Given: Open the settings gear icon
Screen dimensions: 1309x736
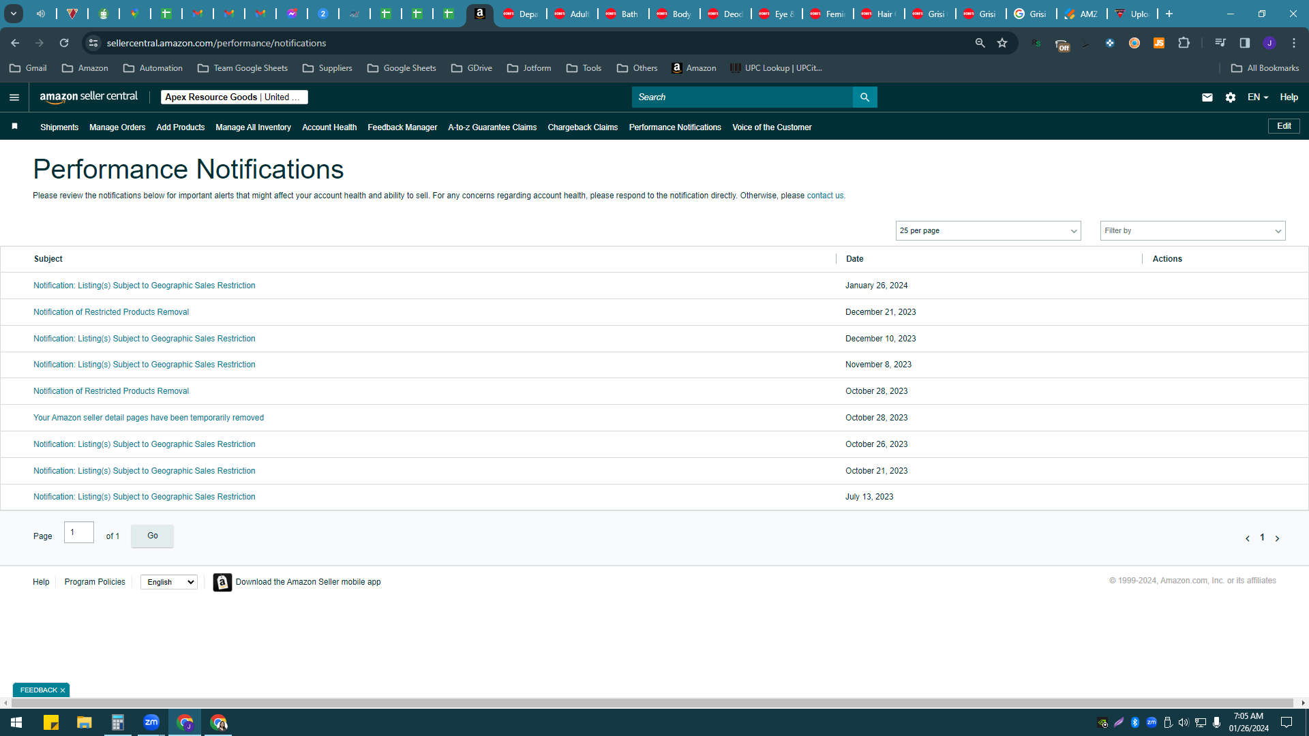Looking at the screenshot, I should pyautogui.click(x=1231, y=97).
